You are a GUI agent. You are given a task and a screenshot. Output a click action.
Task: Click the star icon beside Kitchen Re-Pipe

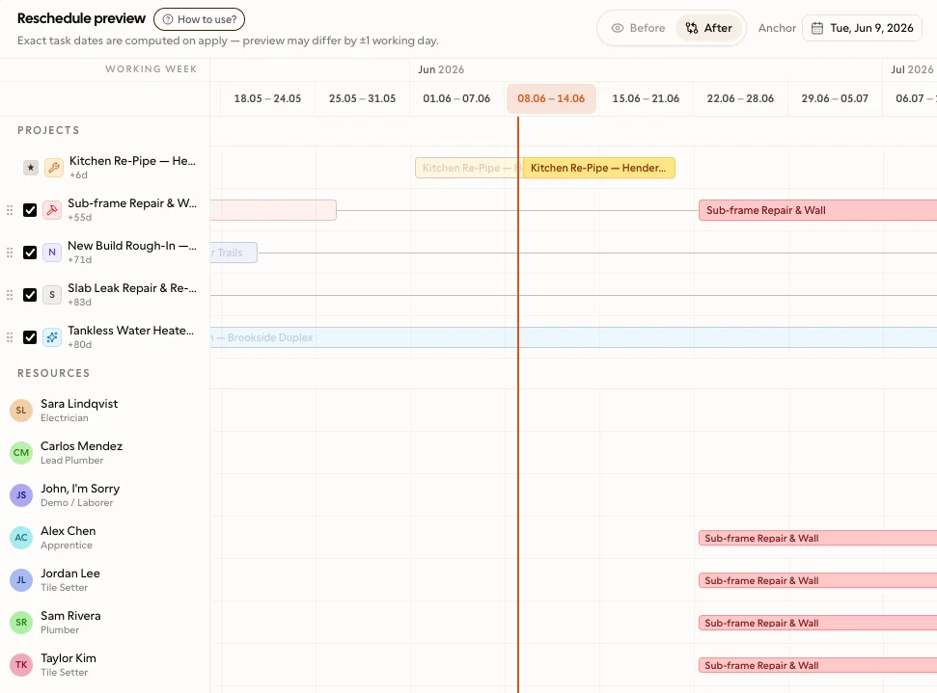coord(31,168)
